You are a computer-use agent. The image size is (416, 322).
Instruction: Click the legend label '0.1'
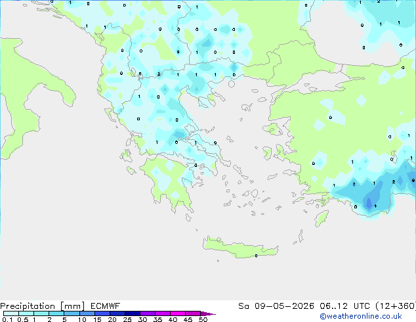pos(7,319)
